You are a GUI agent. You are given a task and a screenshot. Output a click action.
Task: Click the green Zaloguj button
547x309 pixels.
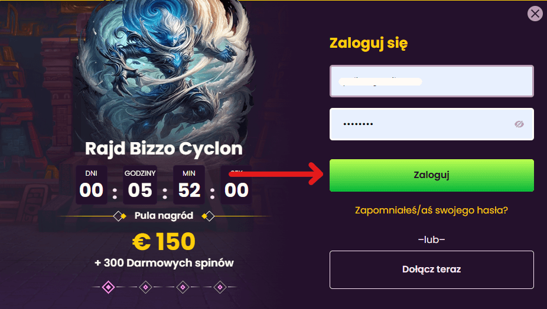point(432,175)
